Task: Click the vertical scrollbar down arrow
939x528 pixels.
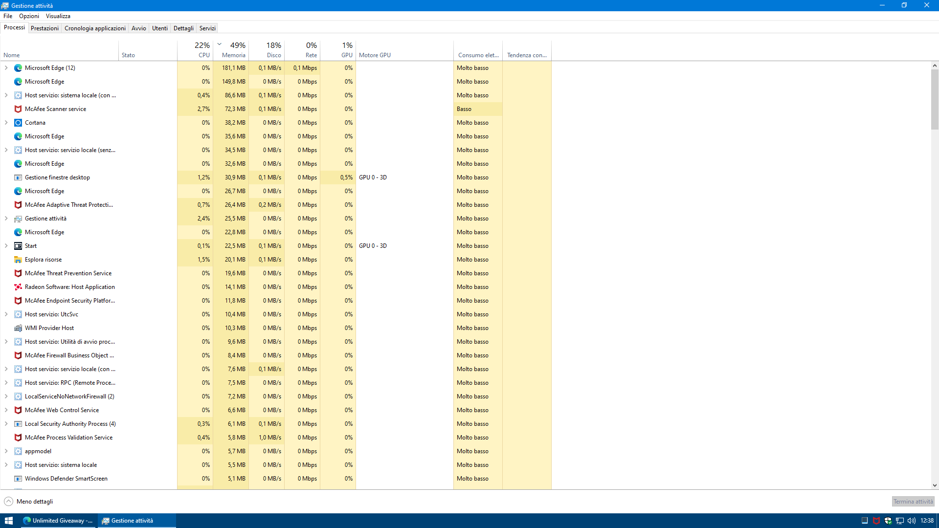Action: (935, 485)
